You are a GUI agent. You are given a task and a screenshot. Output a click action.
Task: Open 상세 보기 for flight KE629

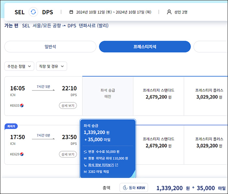[68, 154]
